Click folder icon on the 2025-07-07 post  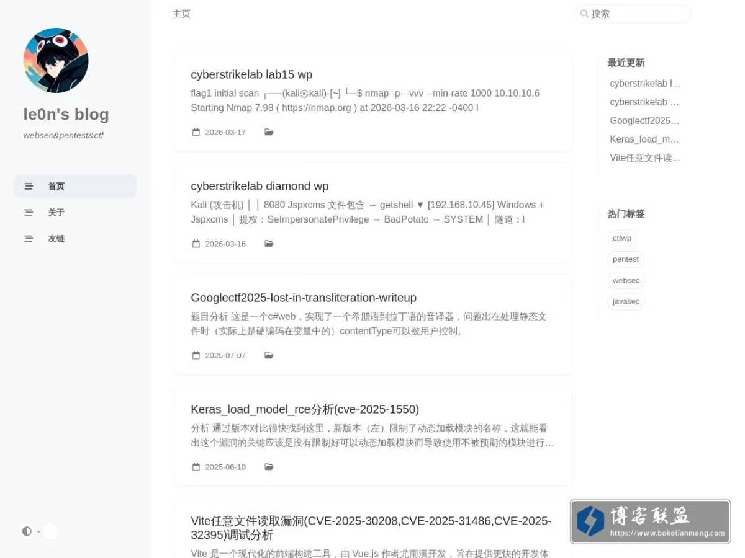coord(269,355)
